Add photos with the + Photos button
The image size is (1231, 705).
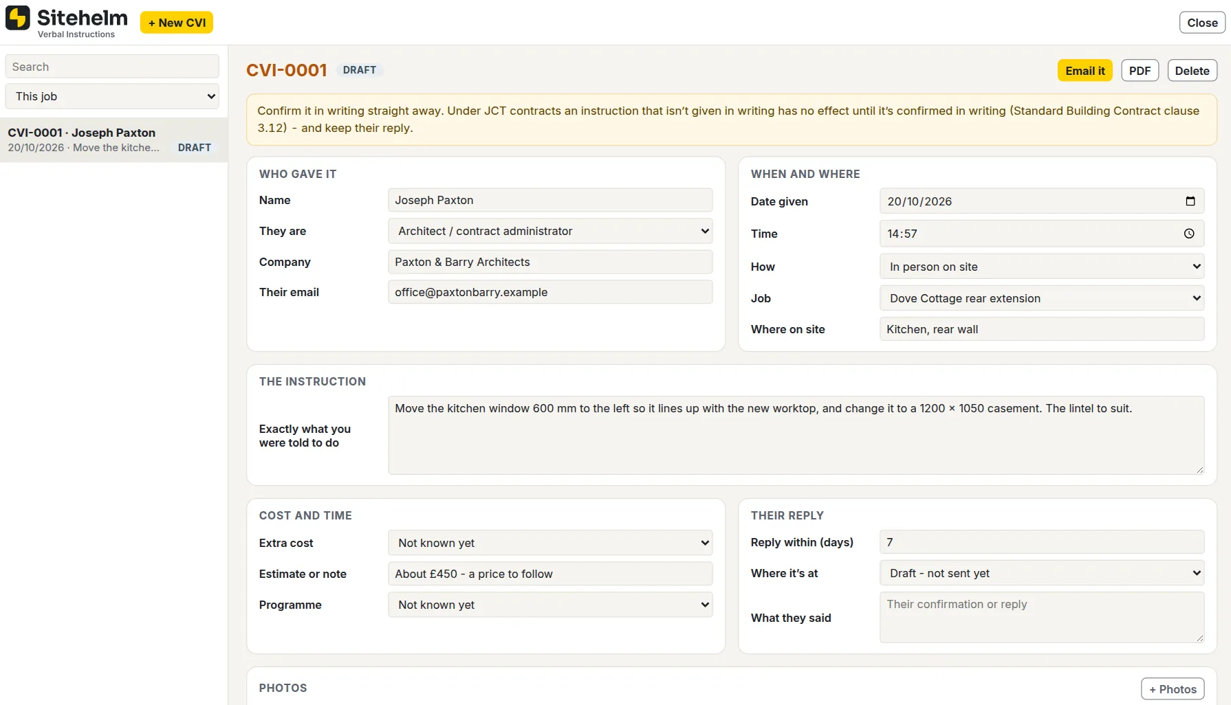point(1173,689)
